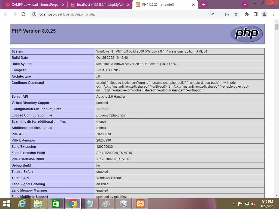Click the Thread Safety label

22,172
